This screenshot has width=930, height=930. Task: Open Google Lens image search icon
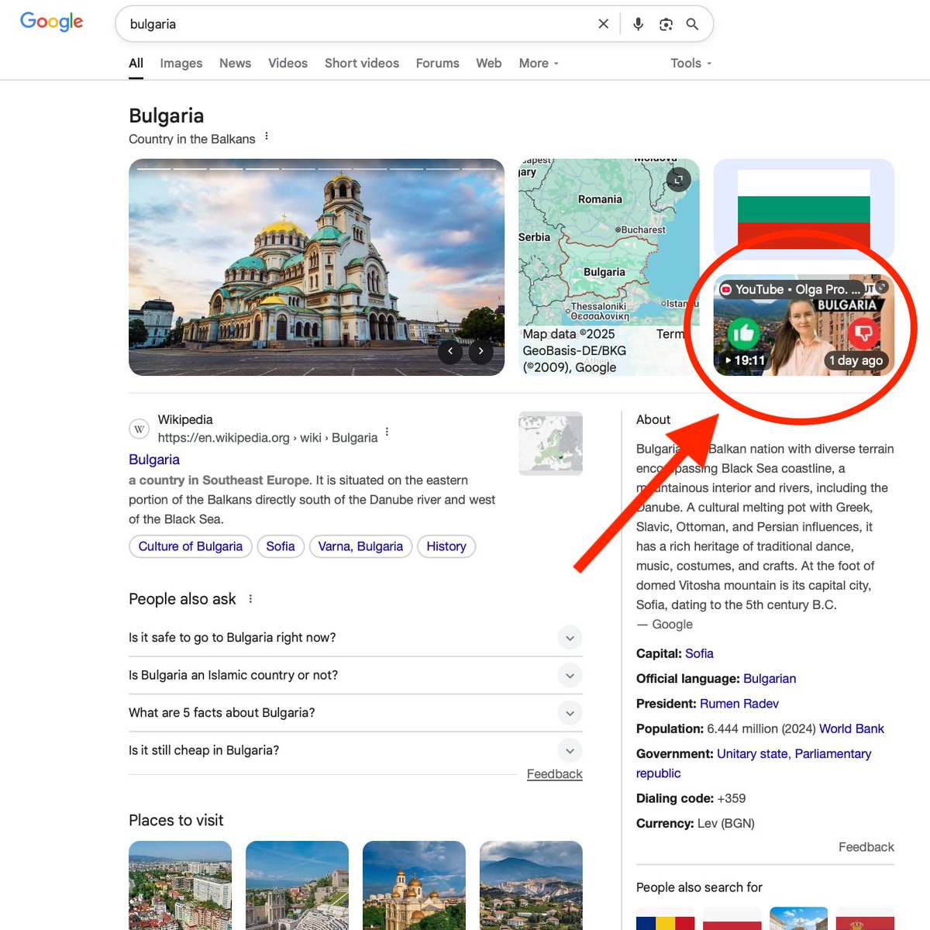[666, 24]
